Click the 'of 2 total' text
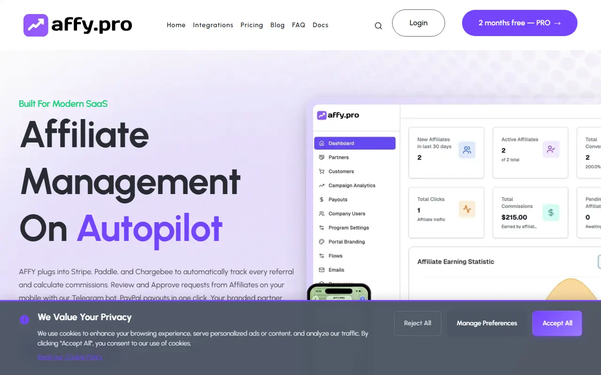Viewport: 601px width, 375px height. click(x=510, y=160)
